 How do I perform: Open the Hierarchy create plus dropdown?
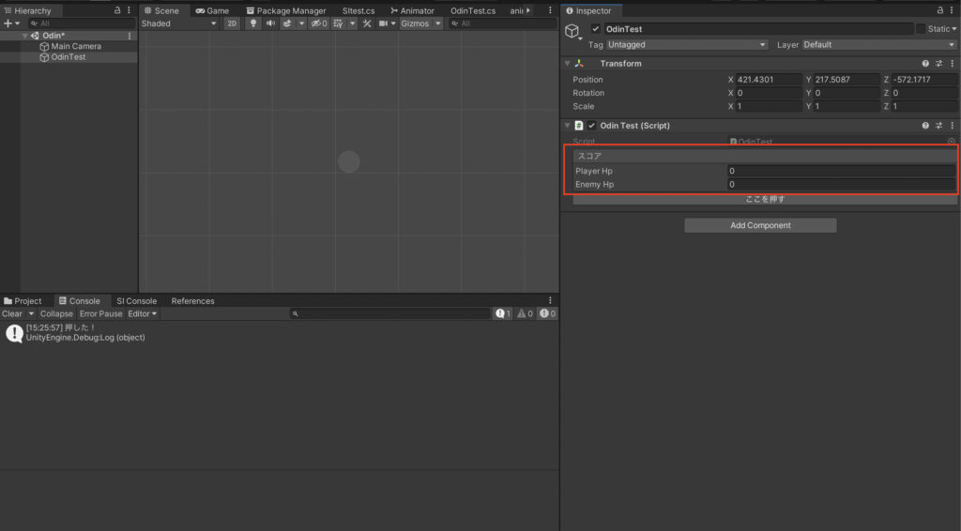[11, 23]
